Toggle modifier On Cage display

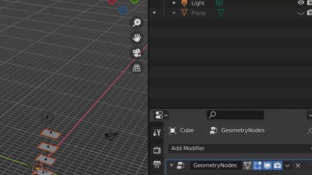[x=247, y=165]
